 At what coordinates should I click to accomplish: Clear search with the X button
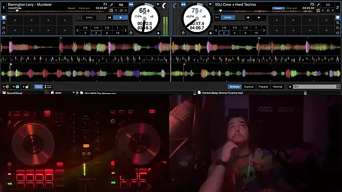(x=338, y=86)
